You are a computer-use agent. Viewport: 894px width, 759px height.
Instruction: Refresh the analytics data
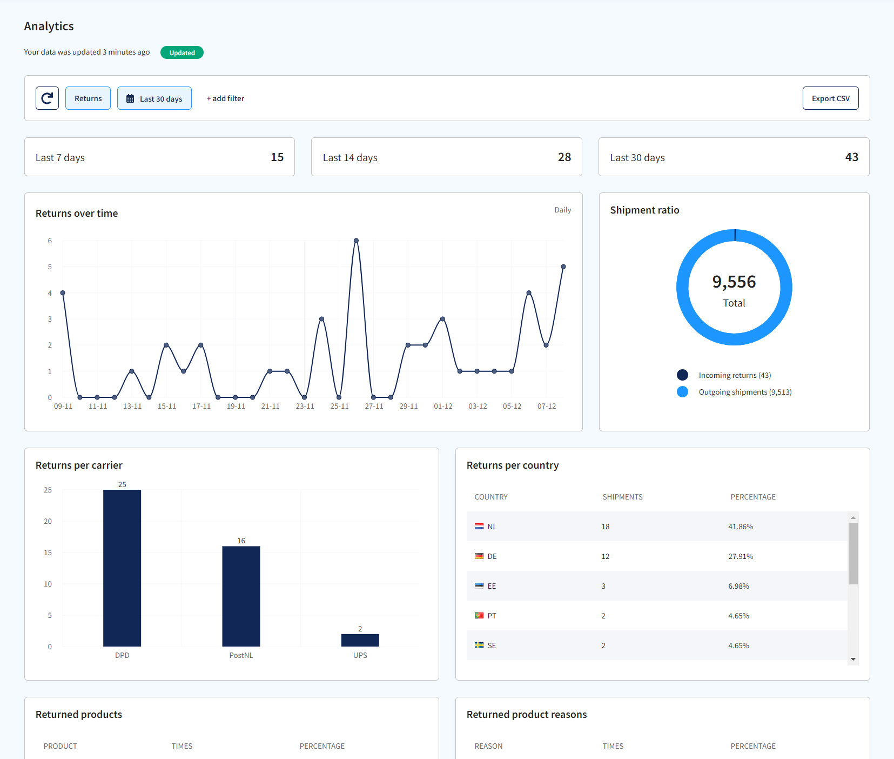pos(47,98)
